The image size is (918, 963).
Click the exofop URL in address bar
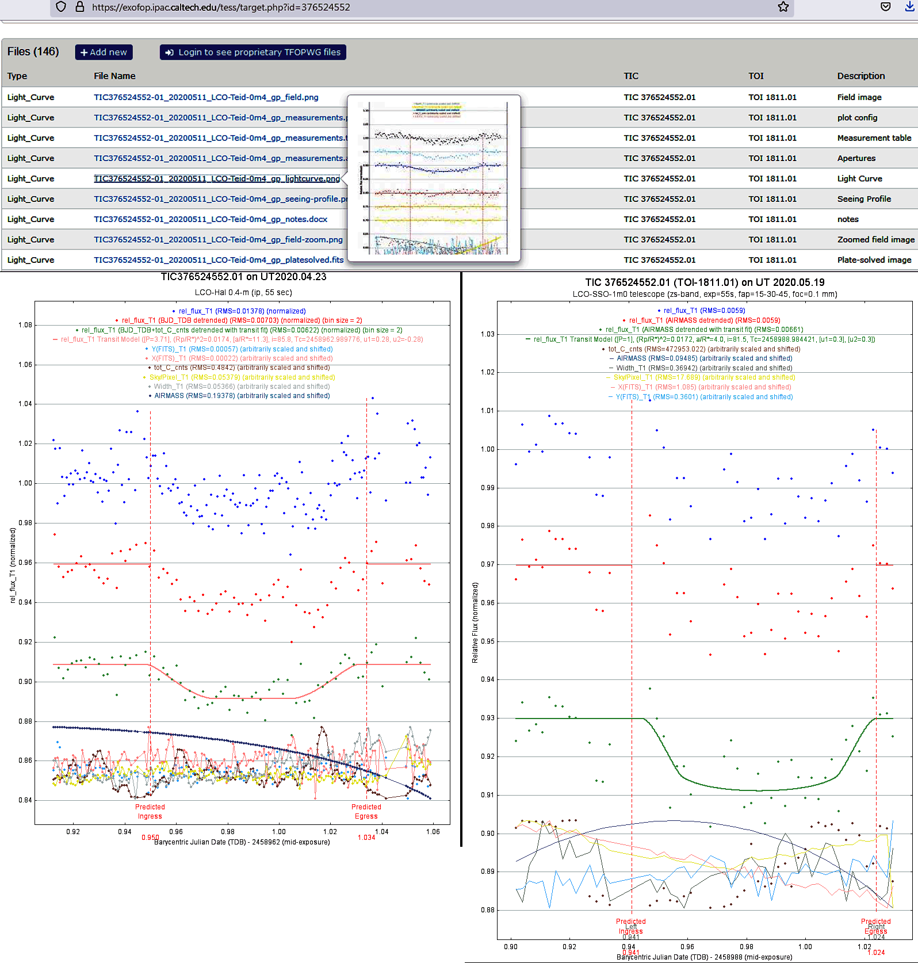(221, 7)
